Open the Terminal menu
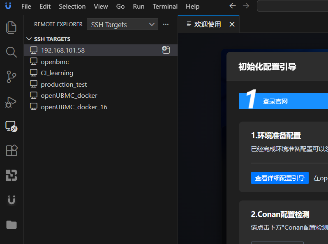The height and width of the screenshot is (244, 328). pyautogui.click(x=165, y=6)
